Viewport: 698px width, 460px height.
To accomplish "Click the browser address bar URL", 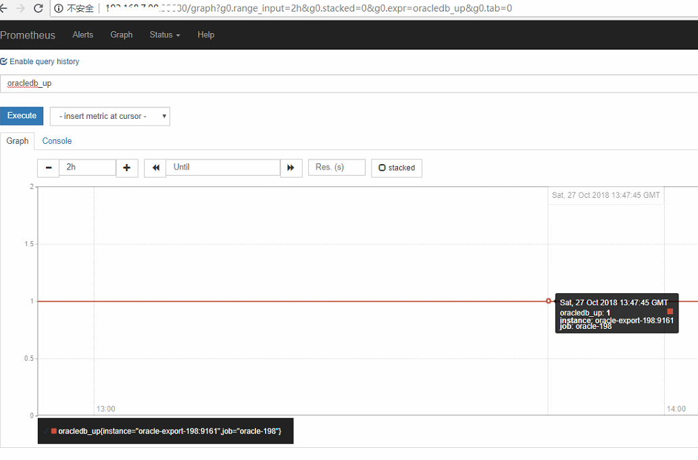I will (309, 8).
